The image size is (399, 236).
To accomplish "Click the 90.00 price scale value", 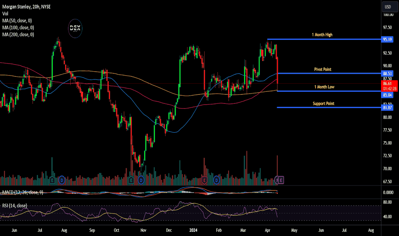I will pos(387,66).
